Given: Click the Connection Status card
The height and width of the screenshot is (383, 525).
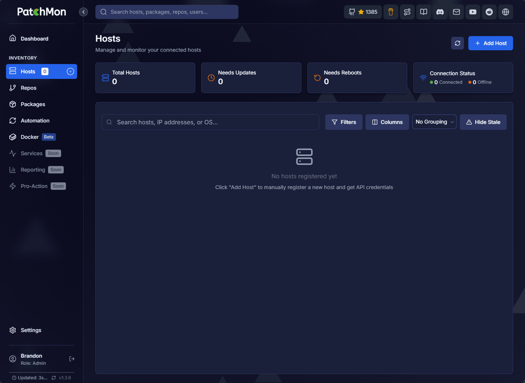Looking at the screenshot, I should (463, 78).
